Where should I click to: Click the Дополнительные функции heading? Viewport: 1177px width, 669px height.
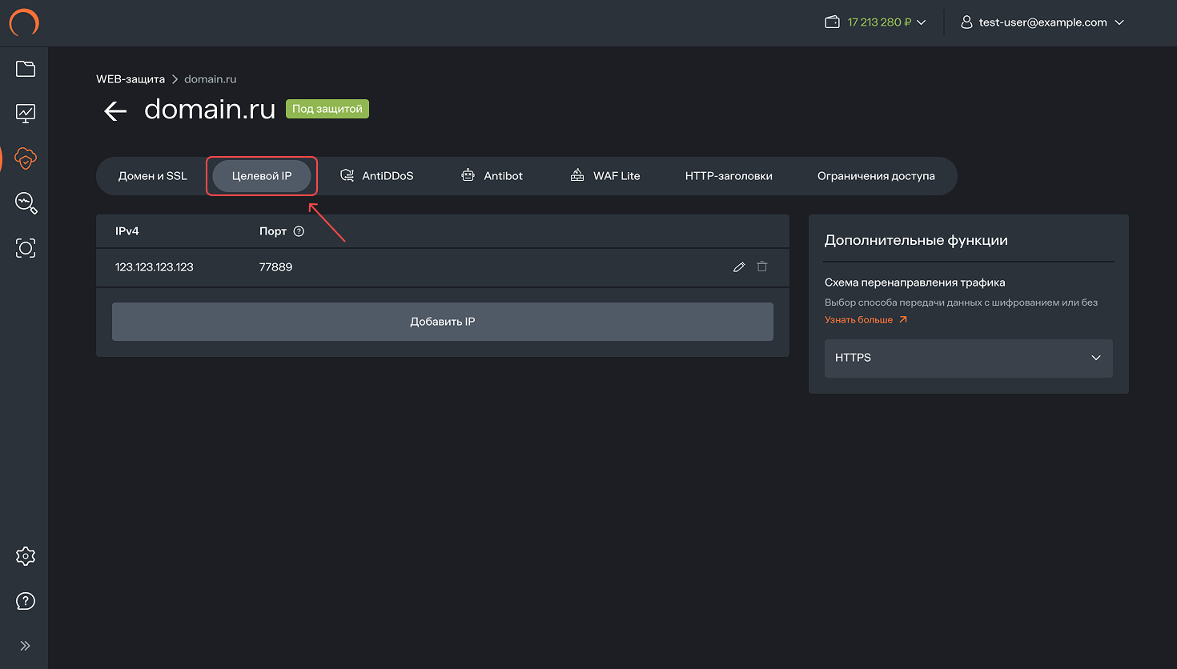[916, 240]
